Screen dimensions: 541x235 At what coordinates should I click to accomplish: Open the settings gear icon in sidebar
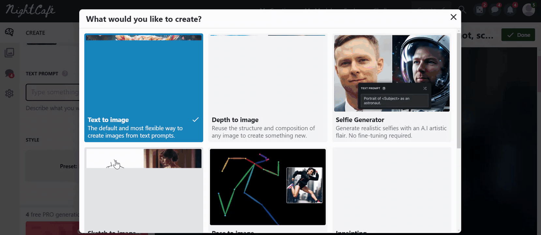[x=9, y=94]
